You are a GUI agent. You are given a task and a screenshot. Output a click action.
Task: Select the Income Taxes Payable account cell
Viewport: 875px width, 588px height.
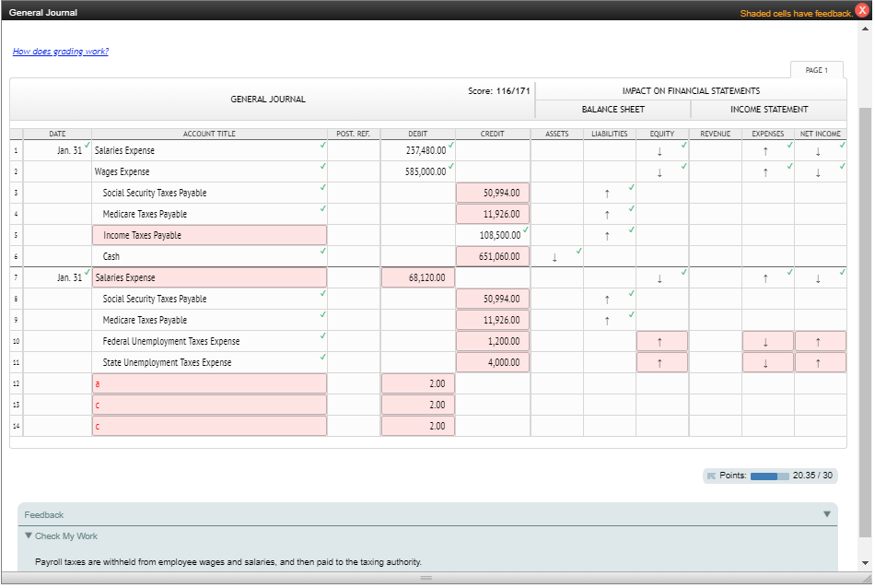point(209,235)
